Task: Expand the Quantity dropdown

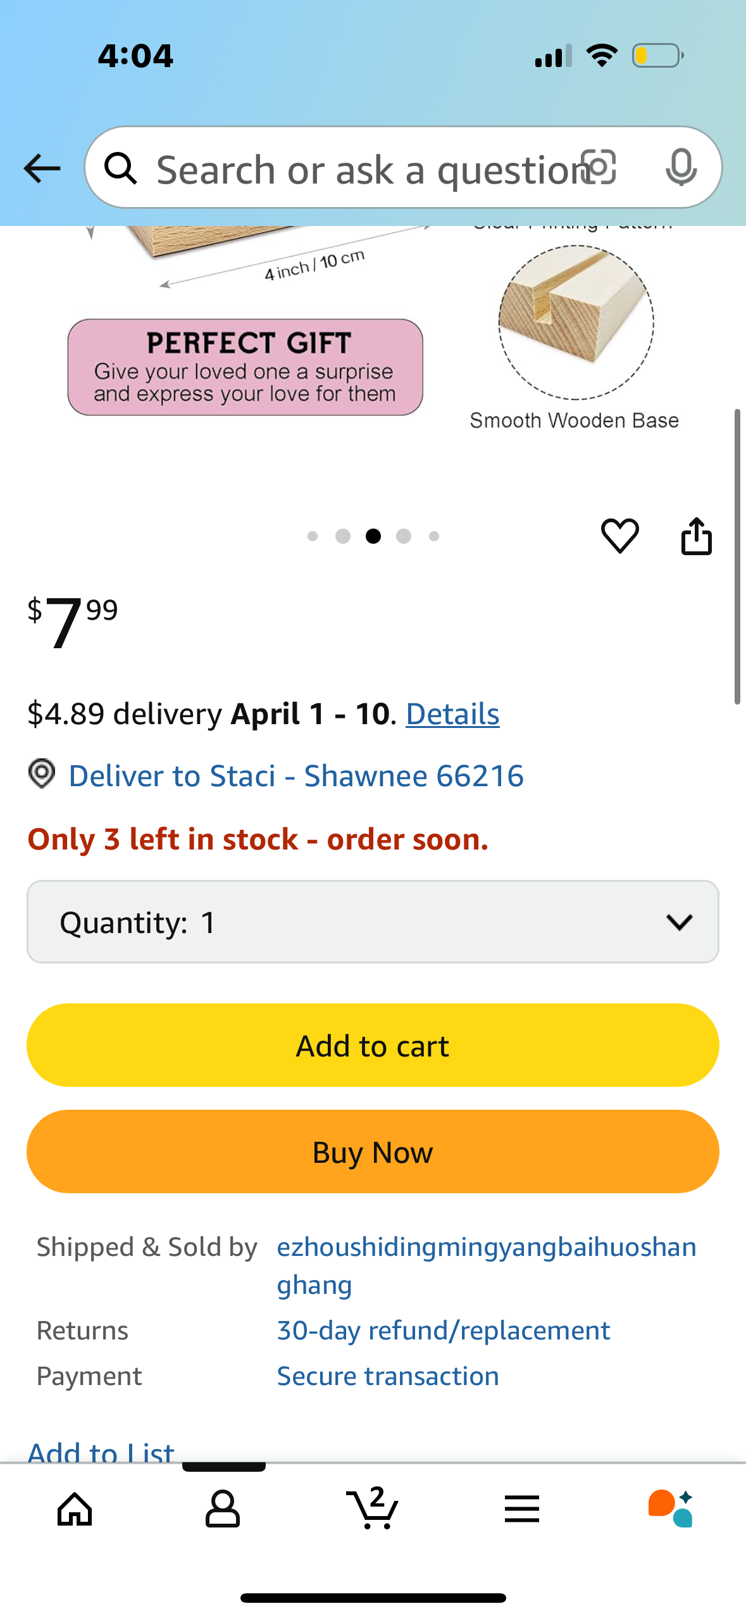Action: [373, 922]
